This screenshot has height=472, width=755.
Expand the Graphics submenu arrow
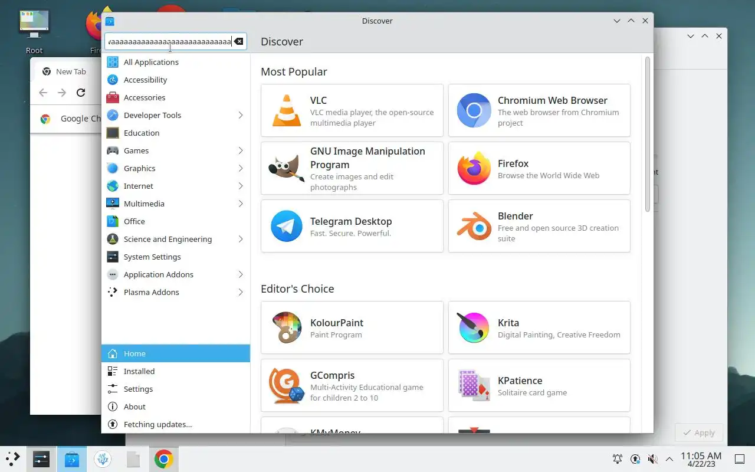pos(241,168)
